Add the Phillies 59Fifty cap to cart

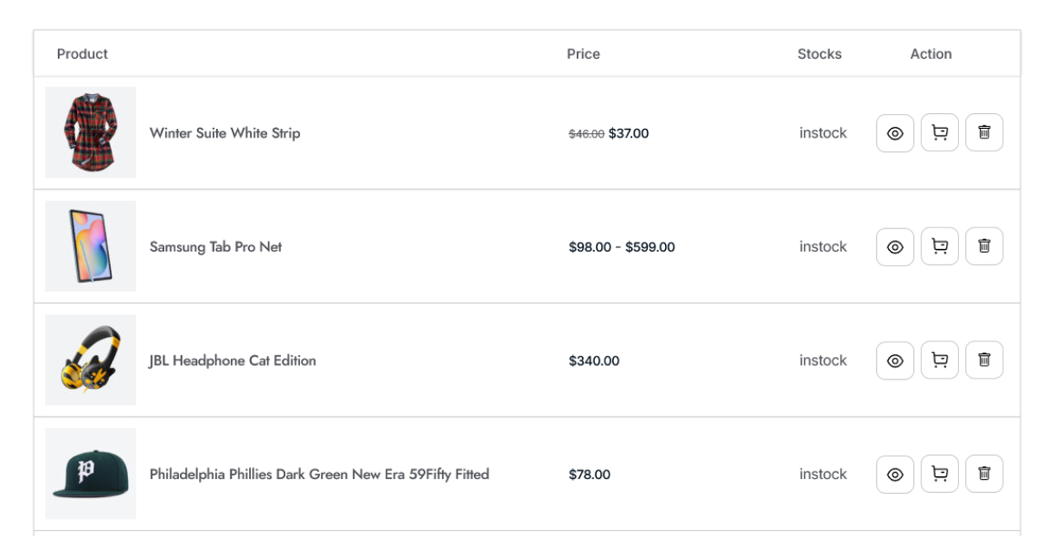940,474
